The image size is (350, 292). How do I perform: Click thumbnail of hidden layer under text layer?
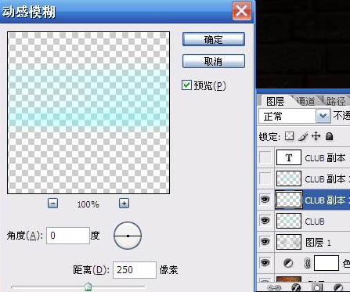point(289,178)
